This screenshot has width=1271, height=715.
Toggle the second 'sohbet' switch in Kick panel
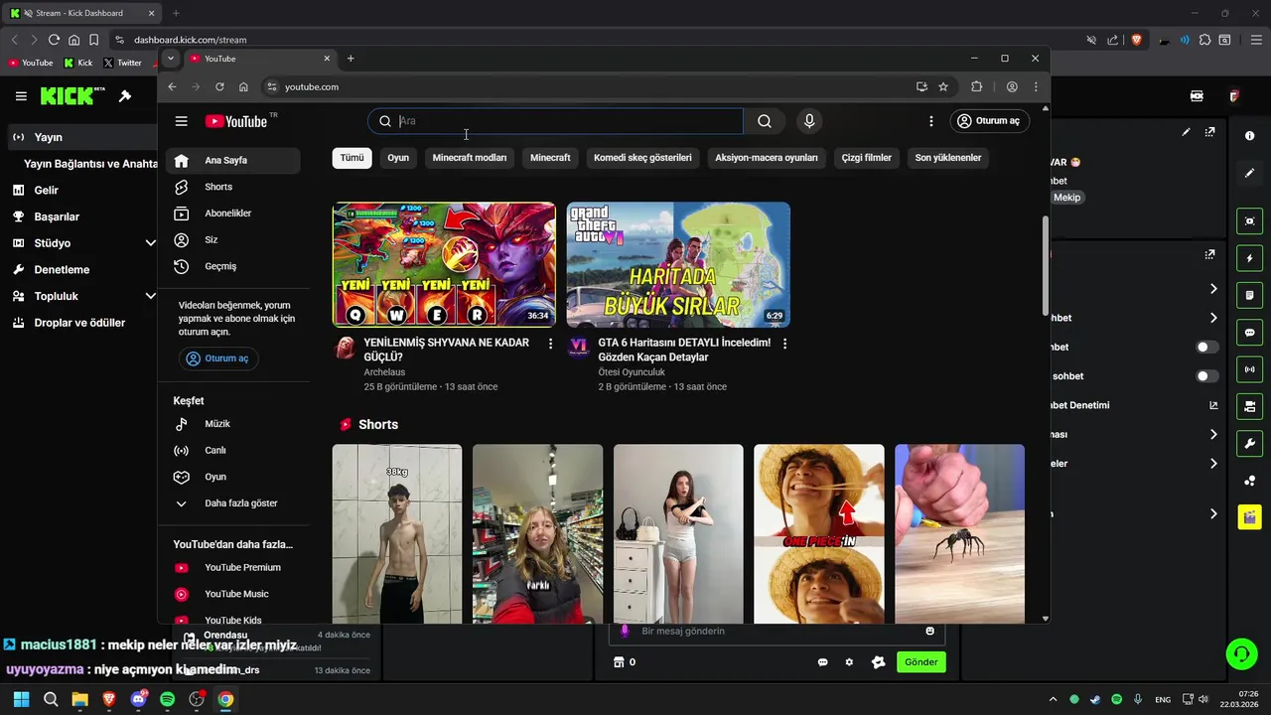pyautogui.click(x=1207, y=376)
